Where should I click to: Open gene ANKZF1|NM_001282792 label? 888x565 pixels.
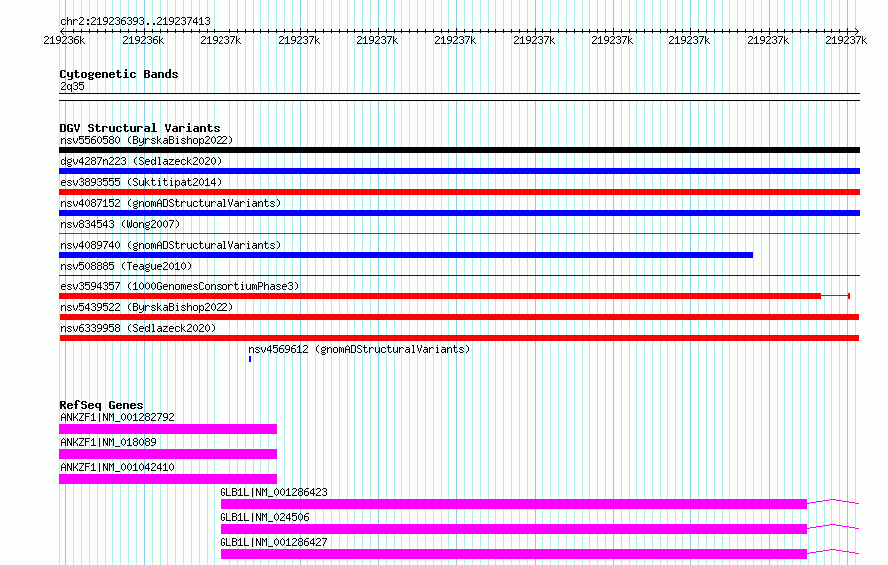pyautogui.click(x=117, y=417)
